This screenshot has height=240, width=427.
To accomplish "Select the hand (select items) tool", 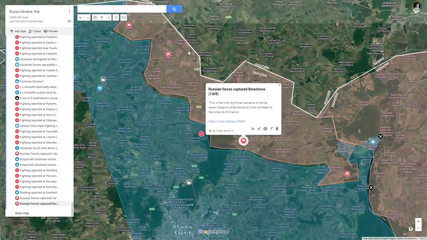I will tap(95, 18).
